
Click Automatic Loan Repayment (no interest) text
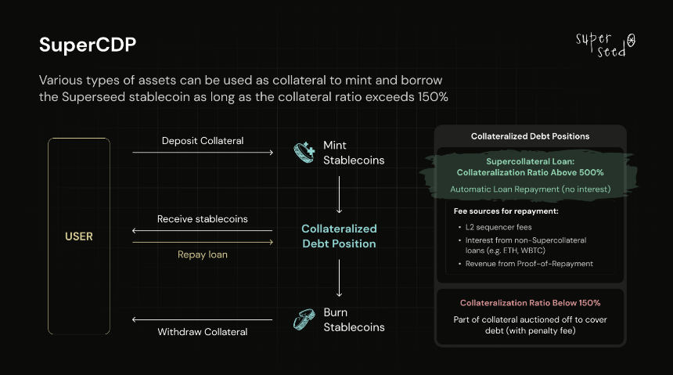[x=530, y=189]
